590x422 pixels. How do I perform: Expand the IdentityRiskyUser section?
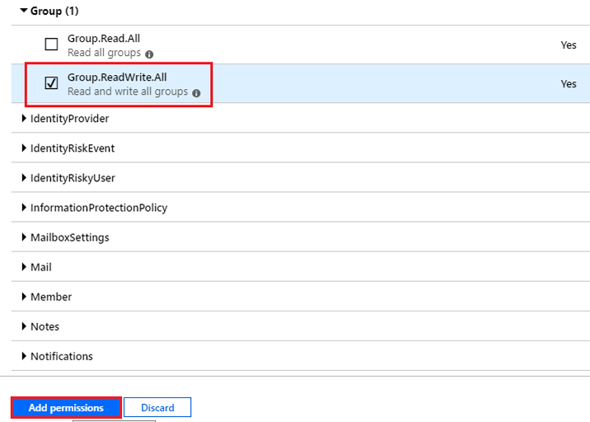pos(24,178)
